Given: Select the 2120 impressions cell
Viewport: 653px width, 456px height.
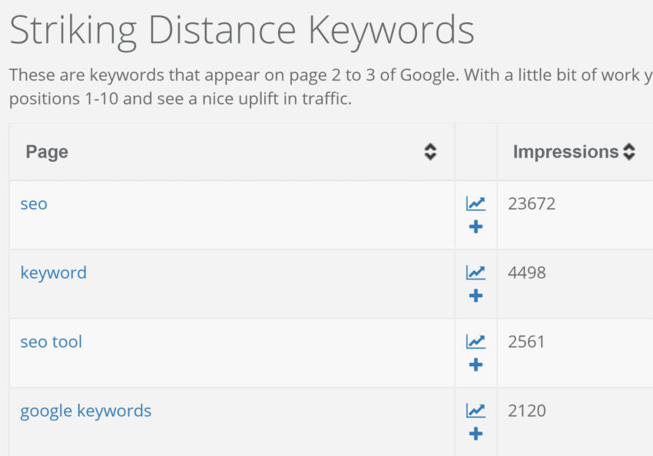Looking at the screenshot, I should click(527, 411).
